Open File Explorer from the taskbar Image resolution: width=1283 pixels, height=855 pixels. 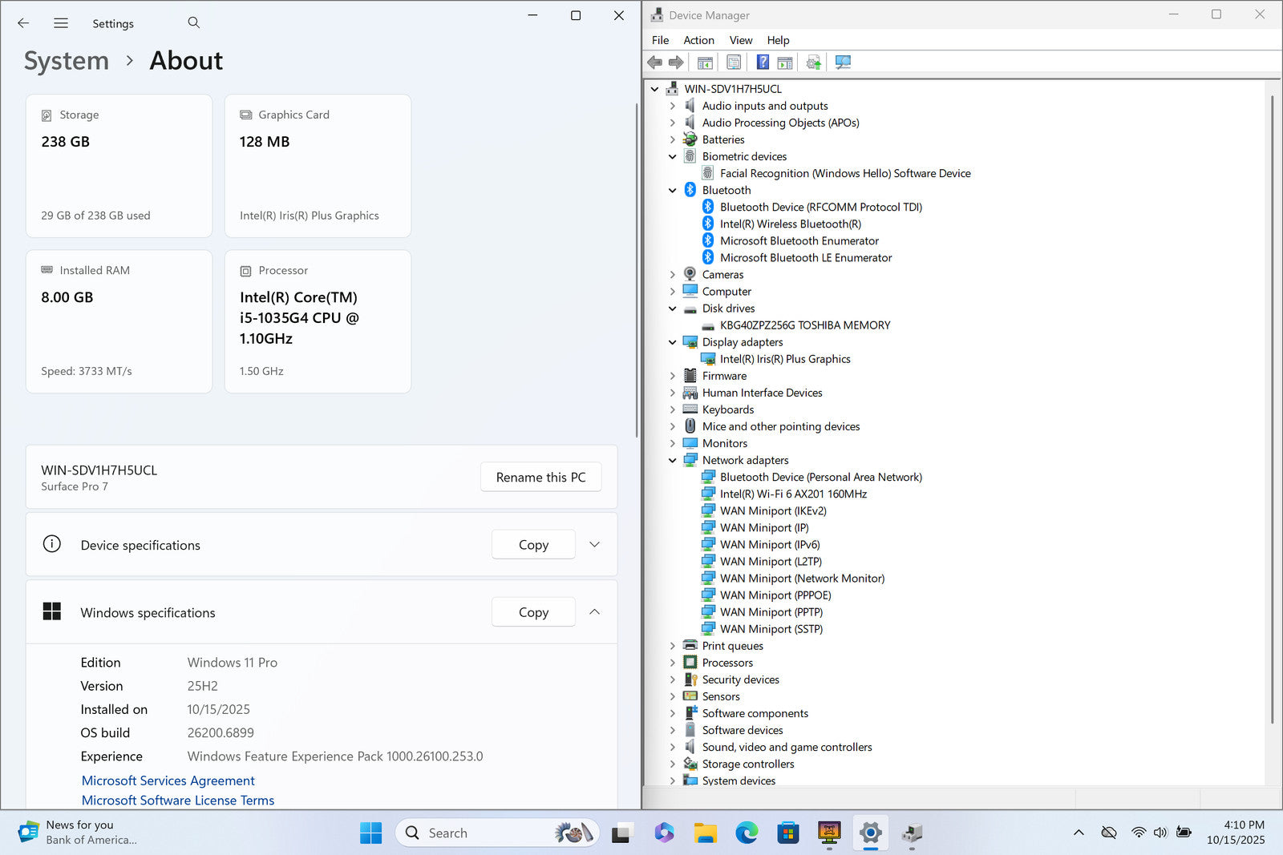[705, 833]
